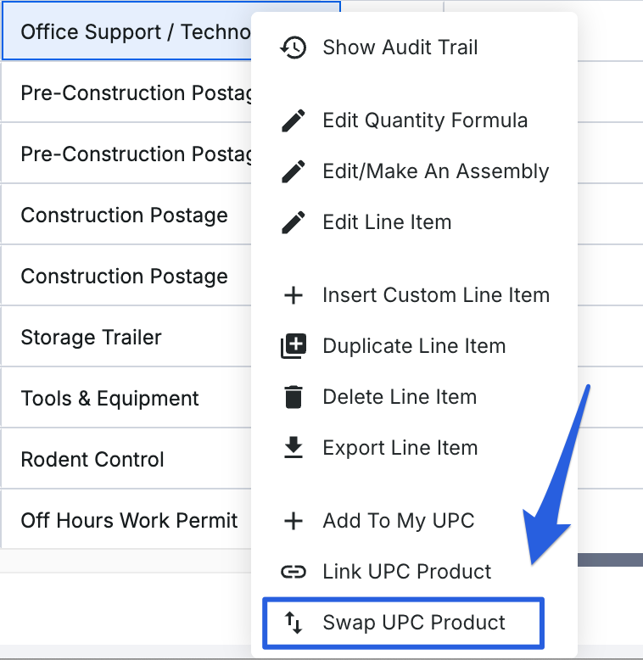This screenshot has width=643, height=660.
Task: Click the plus icon beside Add To My UPC
Action: [293, 521]
